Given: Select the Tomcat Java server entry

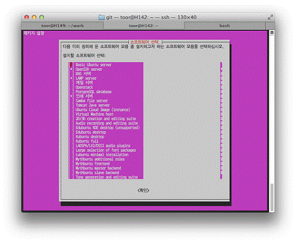Looking at the screenshot, I should pyautogui.click(x=92, y=105).
